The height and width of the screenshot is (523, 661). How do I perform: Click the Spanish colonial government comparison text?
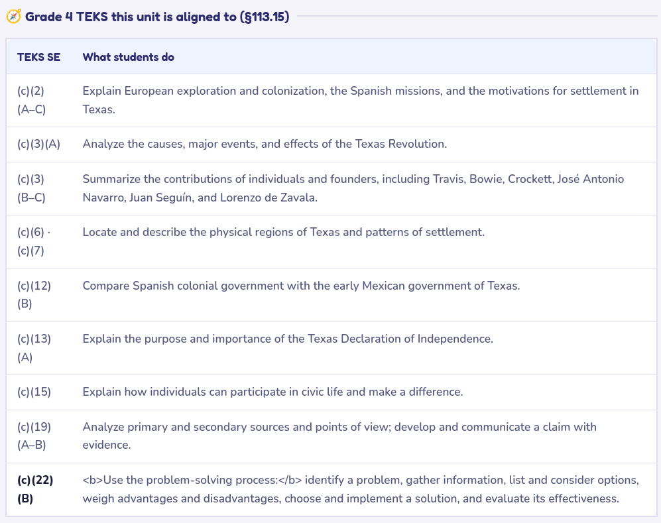[x=302, y=286]
